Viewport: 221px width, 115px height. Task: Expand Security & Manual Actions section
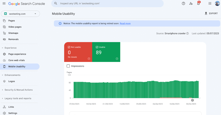[3, 90]
